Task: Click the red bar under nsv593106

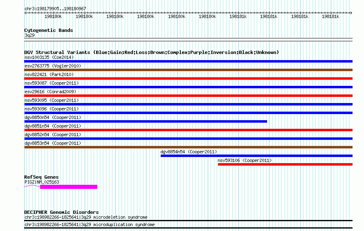Action: coord(285,164)
